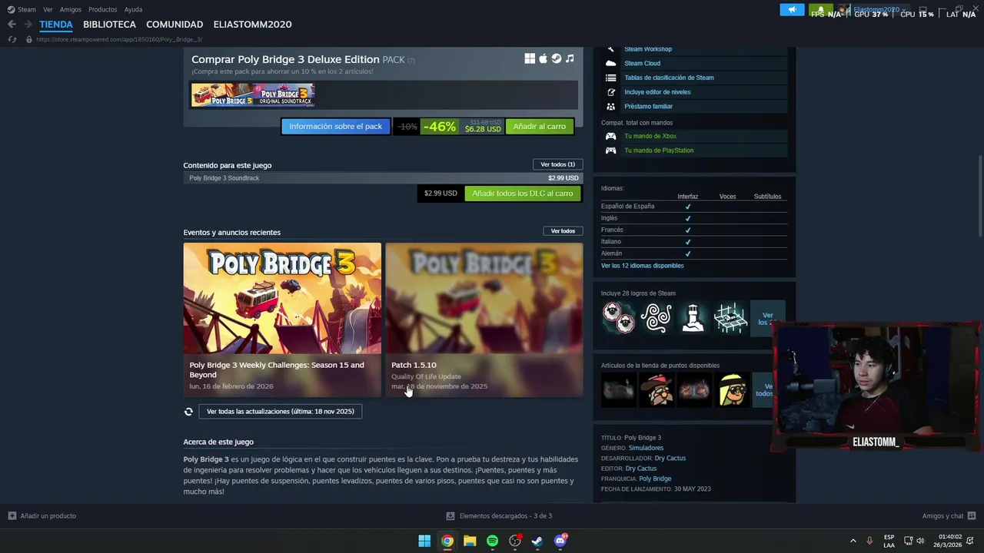Click the store URL address field
The width and height of the screenshot is (984, 553).
tap(119, 39)
